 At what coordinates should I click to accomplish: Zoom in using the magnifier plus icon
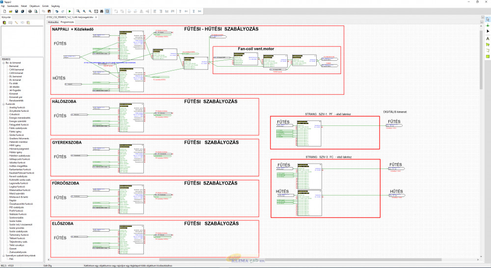pyautogui.click(x=84, y=11)
